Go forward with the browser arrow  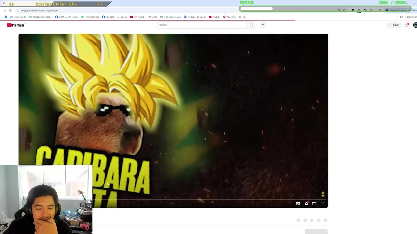5,10
